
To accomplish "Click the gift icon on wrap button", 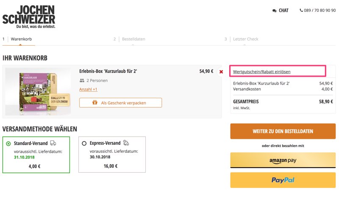I will pos(94,103).
